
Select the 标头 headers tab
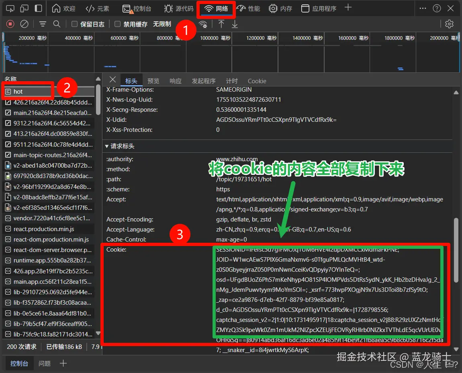(x=131, y=81)
